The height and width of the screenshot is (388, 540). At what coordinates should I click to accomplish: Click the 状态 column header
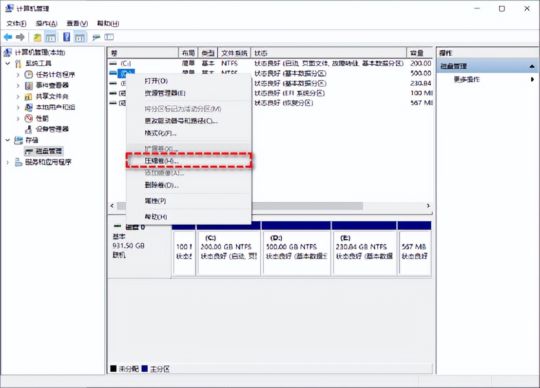(261, 53)
